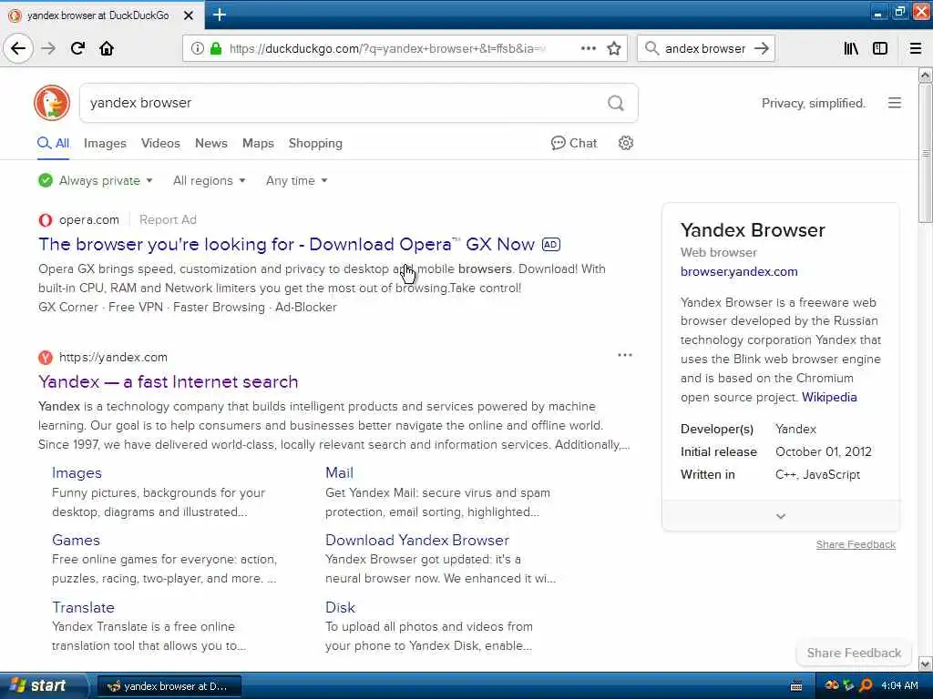Open the Opera GX download ad title
The width and height of the screenshot is (933, 699).
[287, 244]
